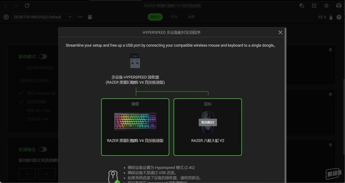Image resolution: width=345 pixels, height=183 pixels.
Task: Check the 禁用 Alt + Tab checkbox
Action: tap(21, 111)
